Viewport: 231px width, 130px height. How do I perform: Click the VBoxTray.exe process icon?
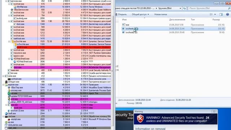tap(9, 87)
